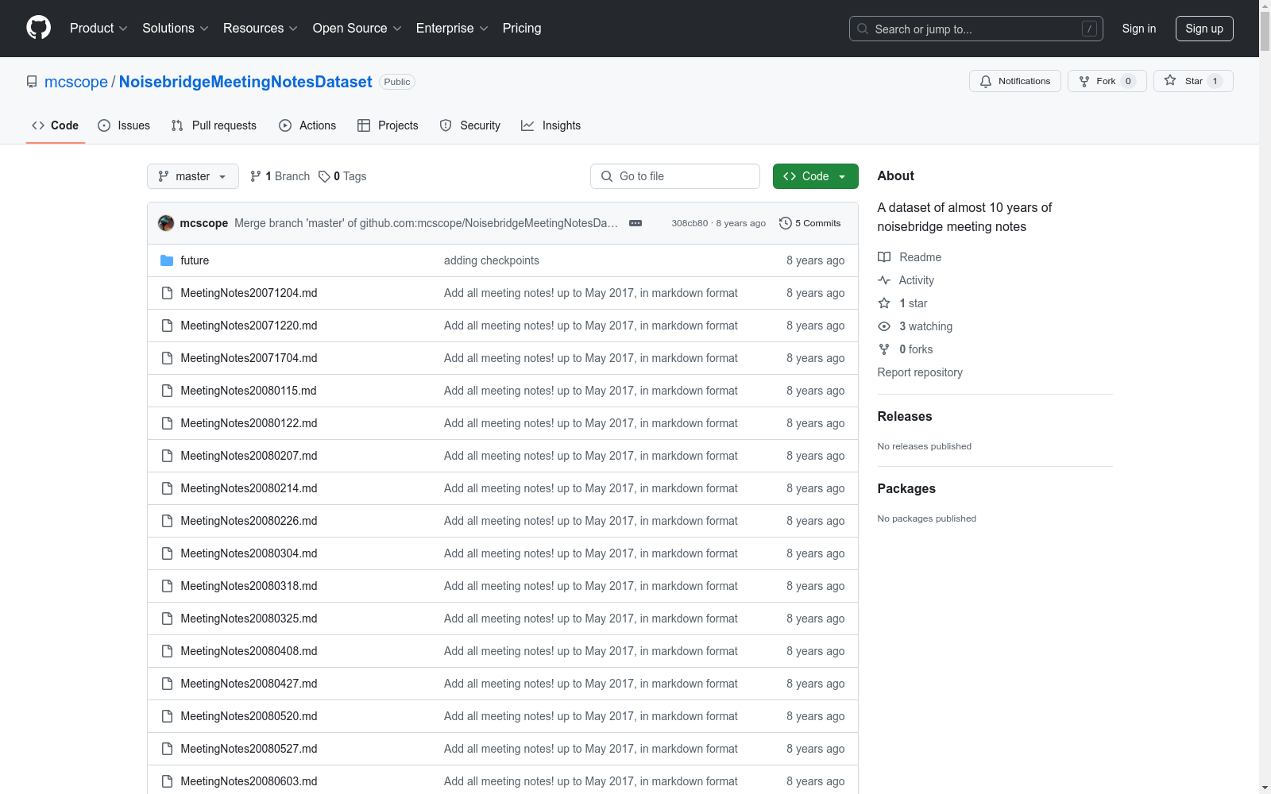Click the commit history clock icon
This screenshot has height=794, width=1271.
point(786,223)
